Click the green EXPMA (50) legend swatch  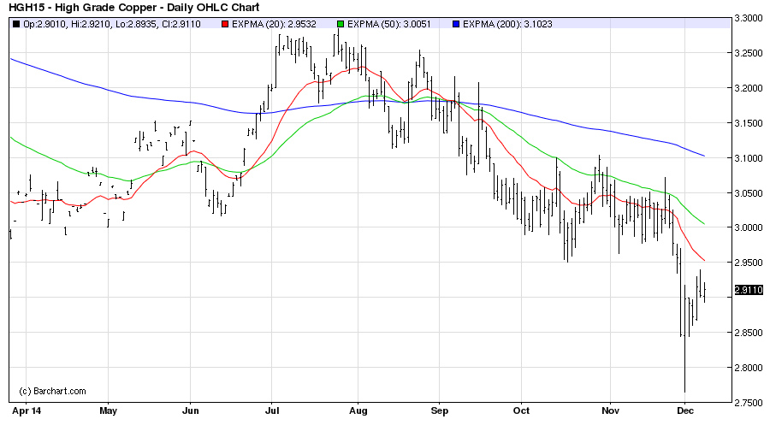coord(341,24)
